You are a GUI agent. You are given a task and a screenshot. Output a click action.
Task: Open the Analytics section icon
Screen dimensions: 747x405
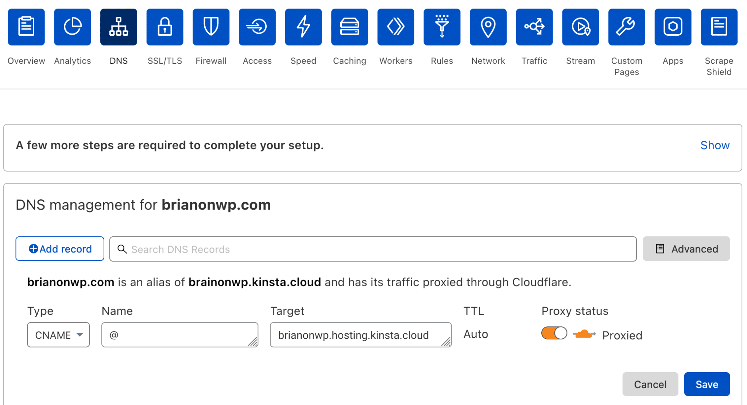72,27
